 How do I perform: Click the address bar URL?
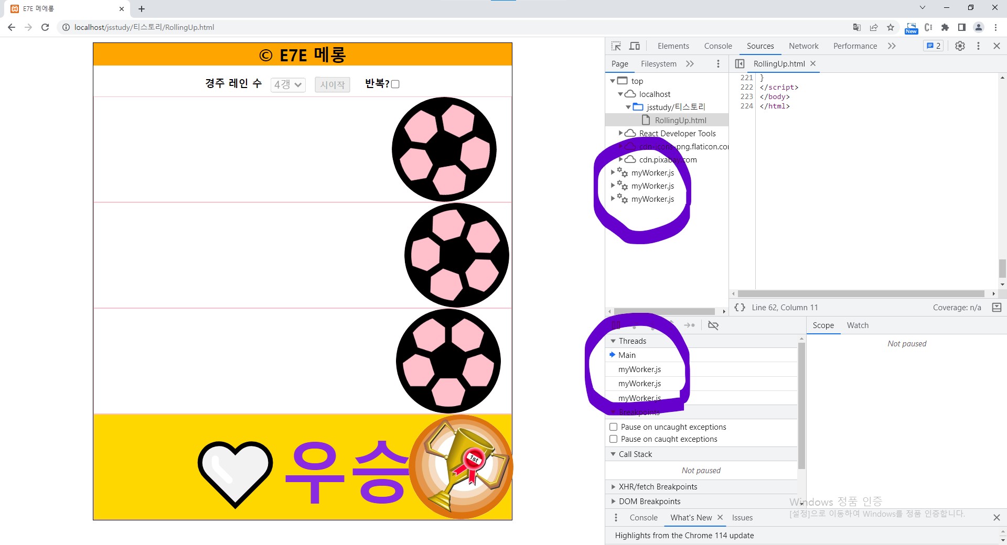144,27
